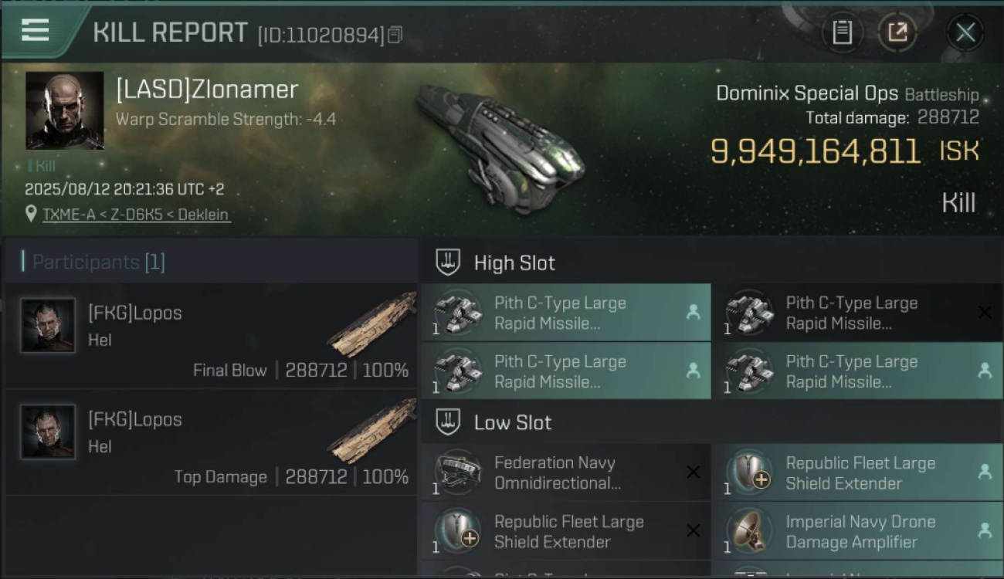Select the destroyed Pith C-Type module with X mark
Image resolution: width=1004 pixels, height=579 pixels.
pyautogui.click(x=857, y=313)
